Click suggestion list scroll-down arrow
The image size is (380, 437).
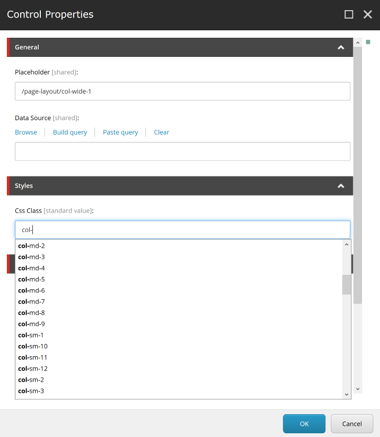347,394
